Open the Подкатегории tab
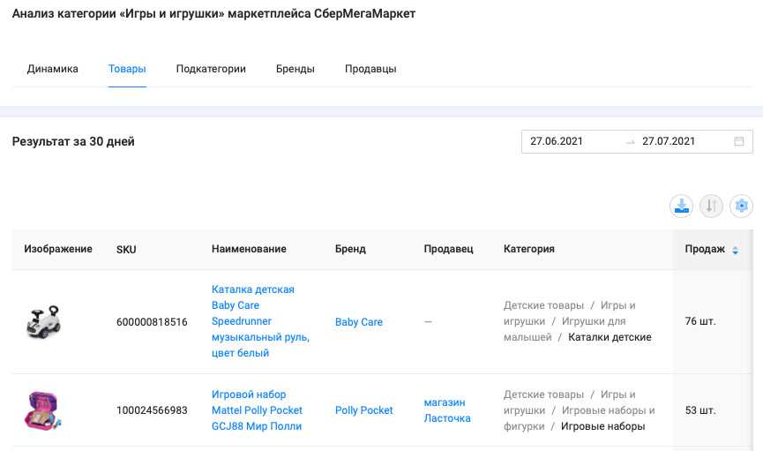 pos(211,69)
